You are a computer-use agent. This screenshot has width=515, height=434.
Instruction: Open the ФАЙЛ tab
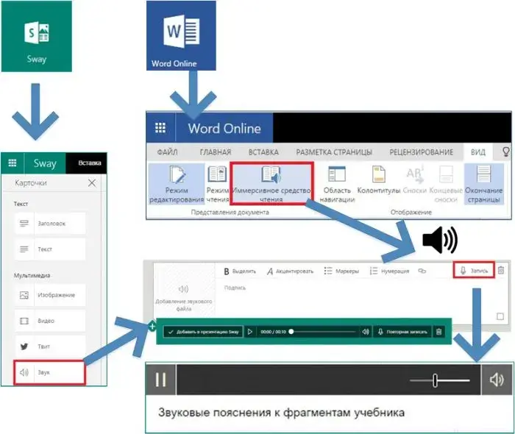pyautogui.click(x=167, y=152)
